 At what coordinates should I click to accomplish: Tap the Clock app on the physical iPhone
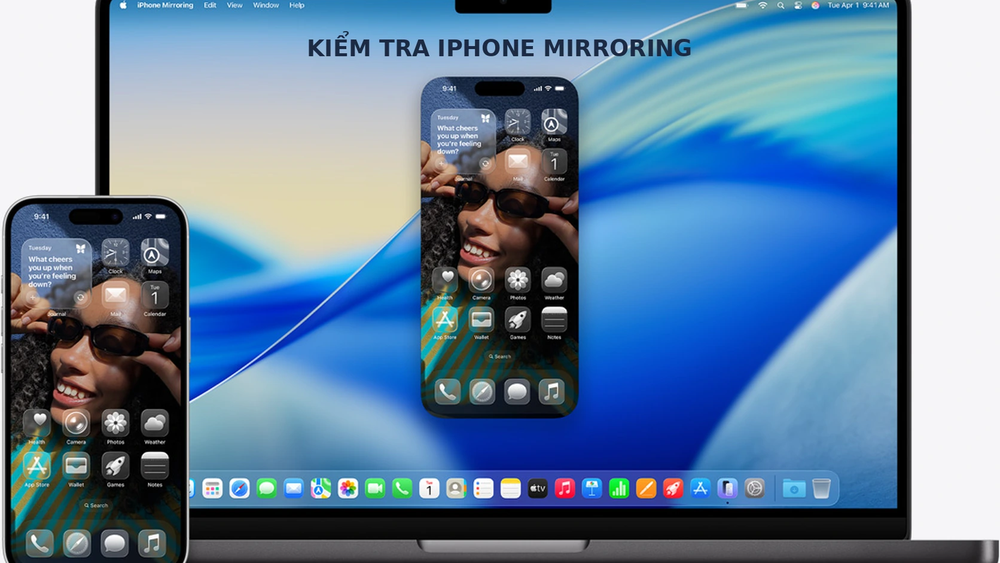tap(115, 252)
